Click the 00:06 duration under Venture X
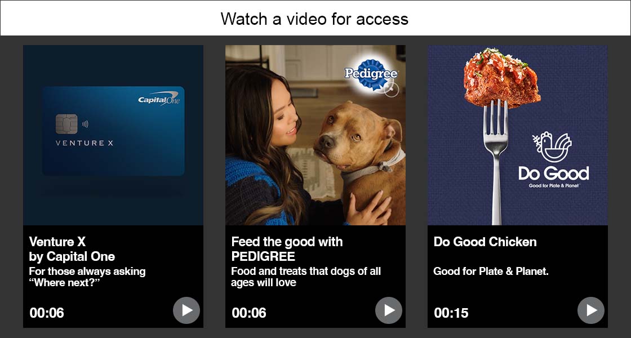This screenshot has height=338, width=631. pyautogui.click(x=47, y=313)
